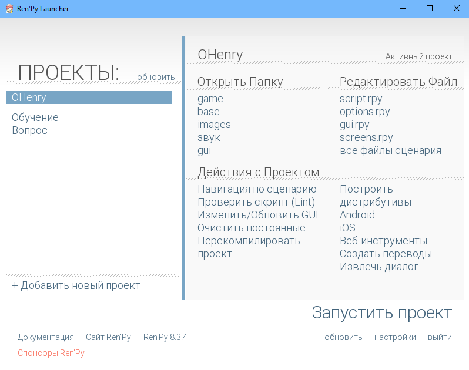Select the Обучение project

[x=35, y=117]
